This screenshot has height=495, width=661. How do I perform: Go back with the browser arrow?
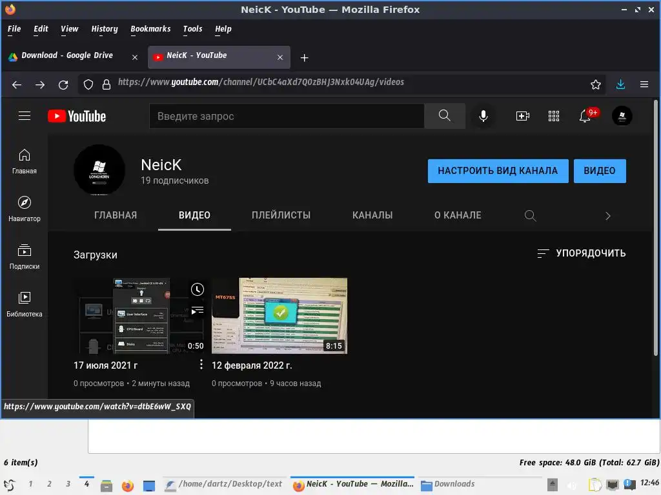17,84
